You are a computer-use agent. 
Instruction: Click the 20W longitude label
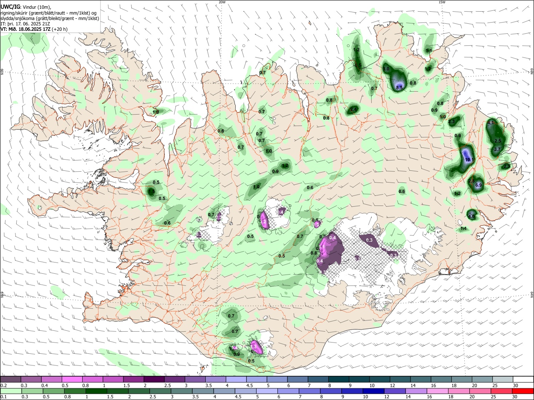click(222, 2)
